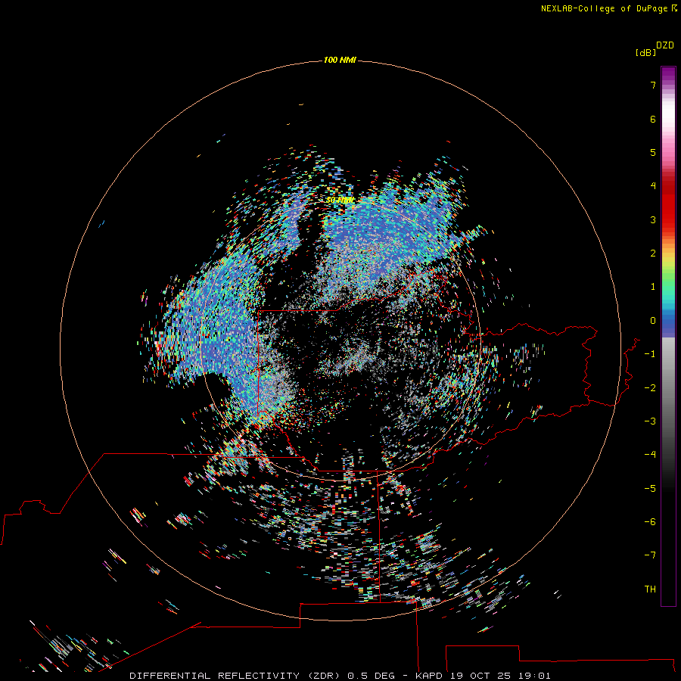Click the -7 value on the color scale
This screenshot has height=681, width=681.
click(x=650, y=555)
